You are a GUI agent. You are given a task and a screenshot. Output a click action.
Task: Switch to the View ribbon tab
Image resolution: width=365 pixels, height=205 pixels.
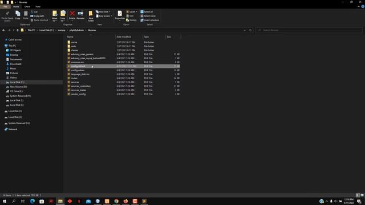[38, 7]
